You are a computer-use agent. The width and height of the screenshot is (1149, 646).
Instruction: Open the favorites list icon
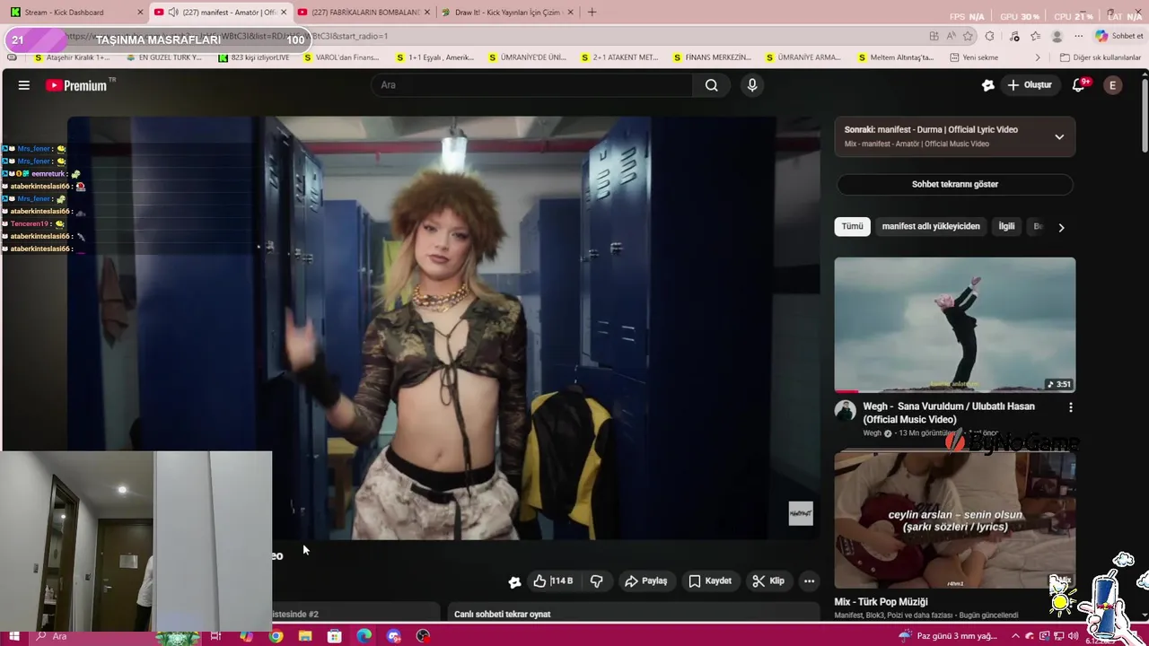[1035, 36]
